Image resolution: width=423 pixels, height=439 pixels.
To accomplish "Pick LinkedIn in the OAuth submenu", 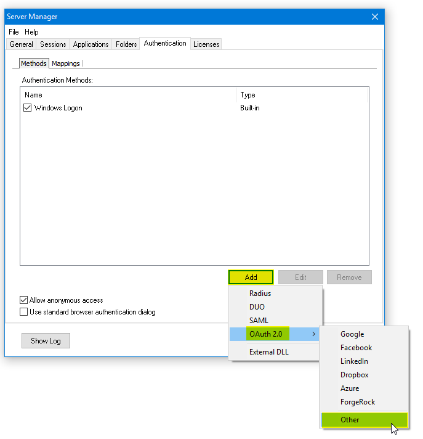I will pyautogui.click(x=364, y=361).
